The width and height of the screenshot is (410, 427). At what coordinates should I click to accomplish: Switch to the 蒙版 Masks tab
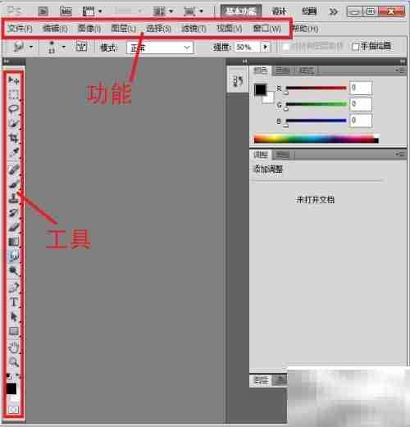[283, 155]
